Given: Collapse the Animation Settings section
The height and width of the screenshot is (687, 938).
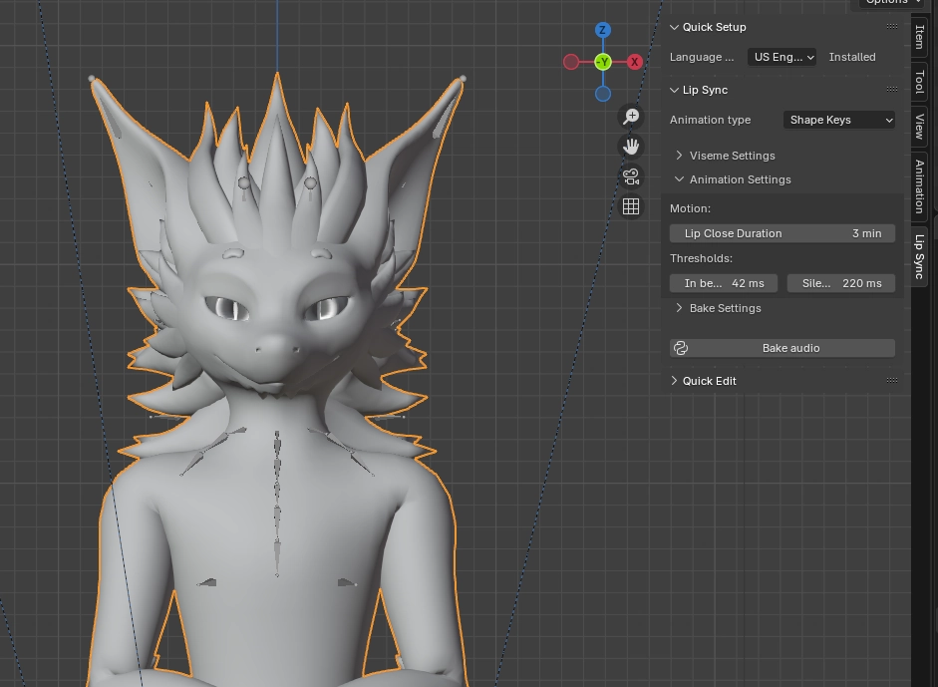Looking at the screenshot, I should 740,179.
